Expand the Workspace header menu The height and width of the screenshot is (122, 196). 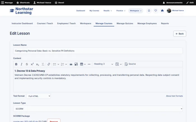coord(136,11)
